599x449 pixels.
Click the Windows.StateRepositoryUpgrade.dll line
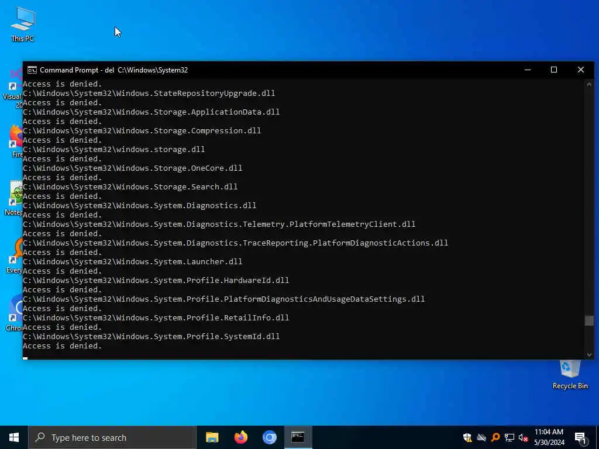149,93
